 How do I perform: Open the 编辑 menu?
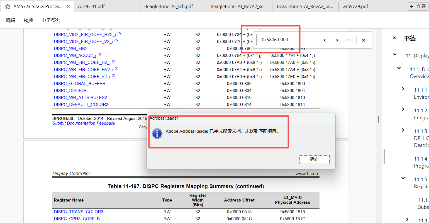[x=11, y=20]
